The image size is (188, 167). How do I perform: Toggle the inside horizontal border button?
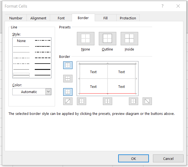pyautogui.click(x=68, y=79)
